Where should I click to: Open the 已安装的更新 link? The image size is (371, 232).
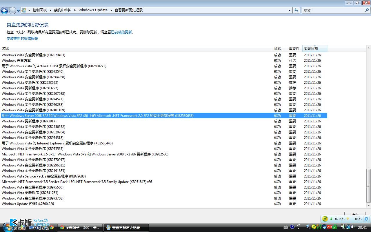tap(121, 32)
